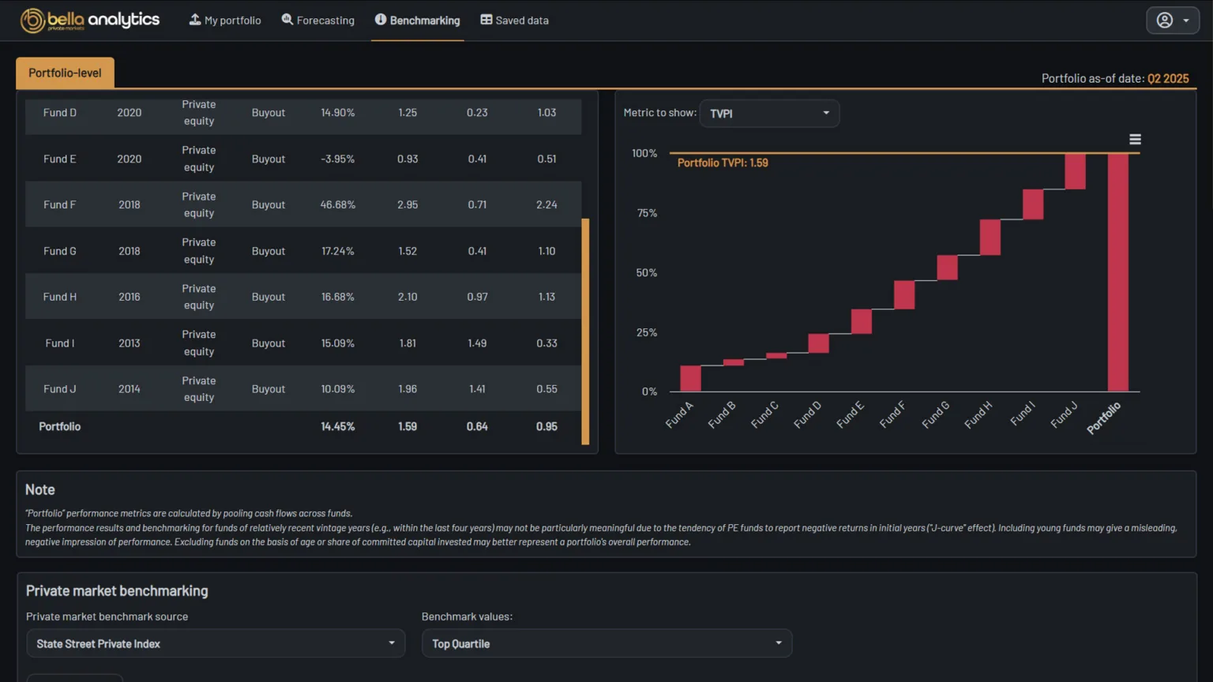Expand the Metric to show TVPI dropdown
Image resolution: width=1213 pixels, height=682 pixels.
click(769, 113)
